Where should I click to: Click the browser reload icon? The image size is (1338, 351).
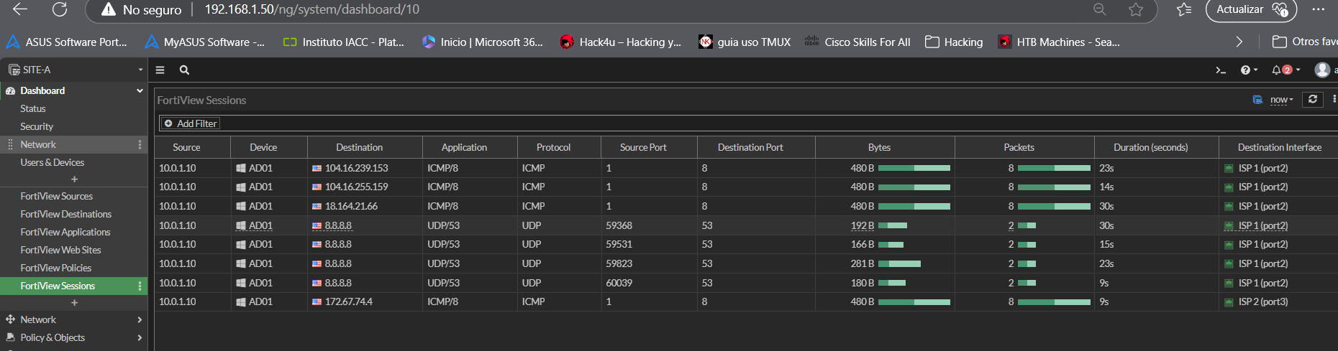(60, 9)
